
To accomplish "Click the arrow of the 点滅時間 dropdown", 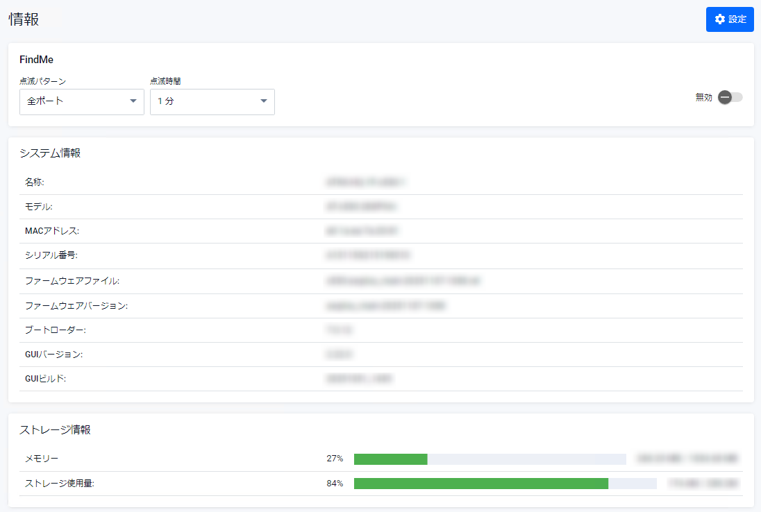I will coord(264,101).
